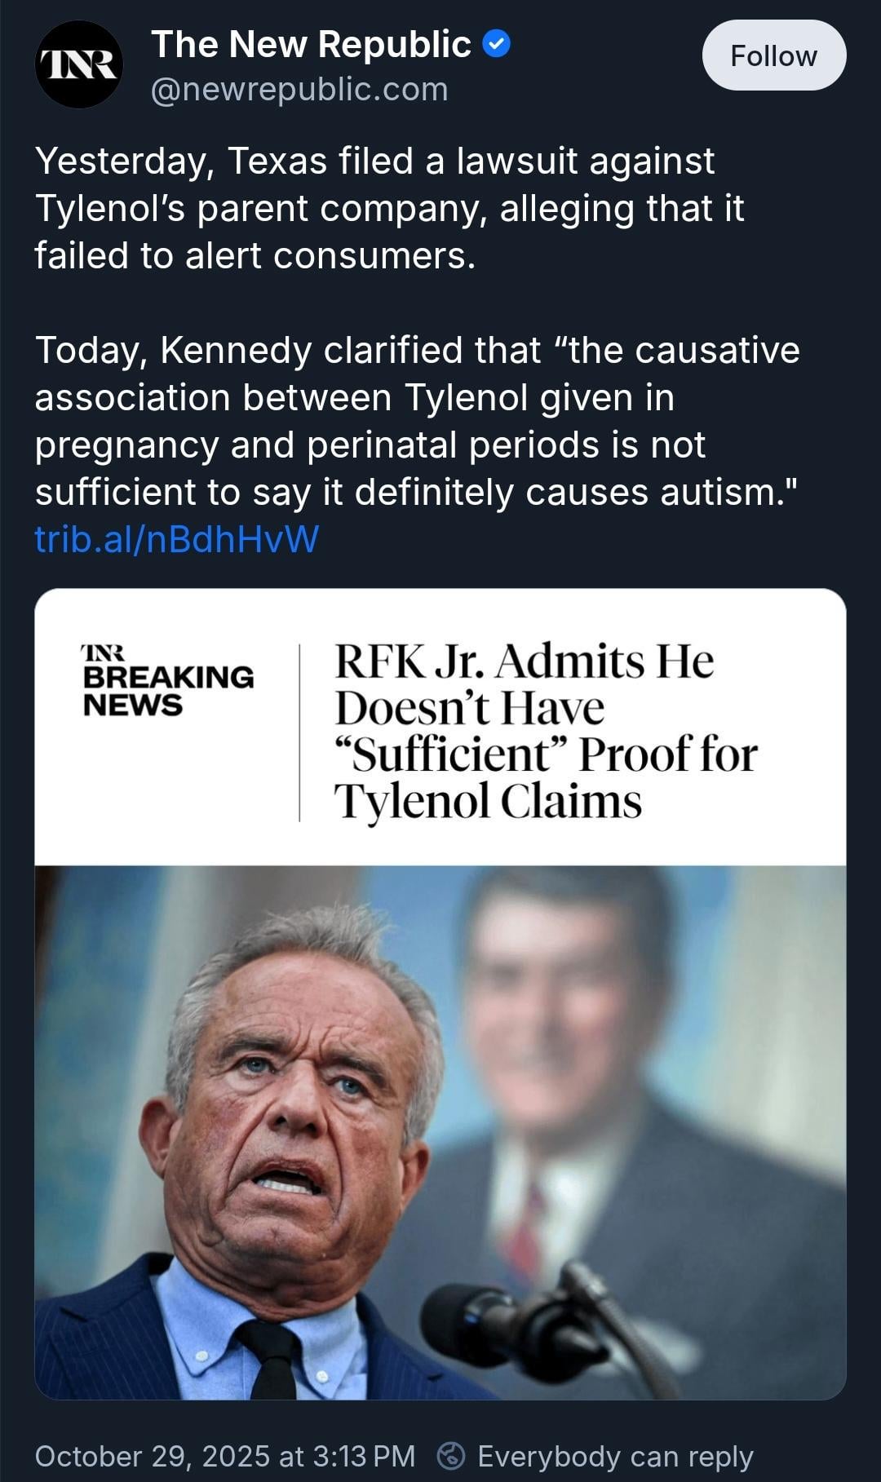Click the BREAKING NEWS label in card
This screenshot has width=881, height=1482.
click(168, 690)
